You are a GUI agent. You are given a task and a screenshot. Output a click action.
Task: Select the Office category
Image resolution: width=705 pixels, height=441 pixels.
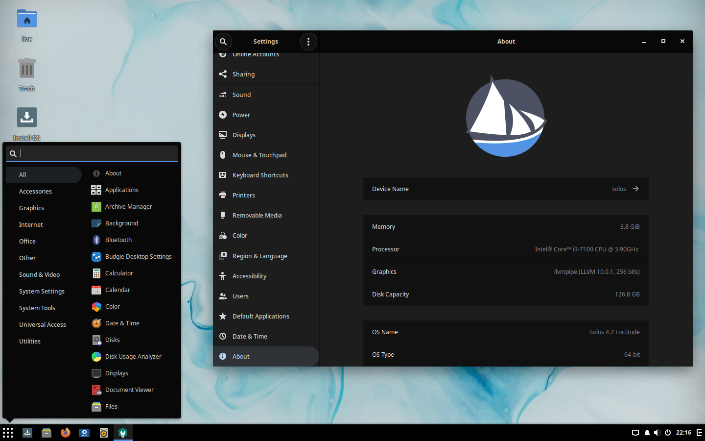pyautogui.click(x=44, y=242)
